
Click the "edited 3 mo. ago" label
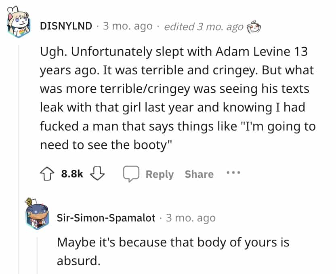click(x=204, y=26)
